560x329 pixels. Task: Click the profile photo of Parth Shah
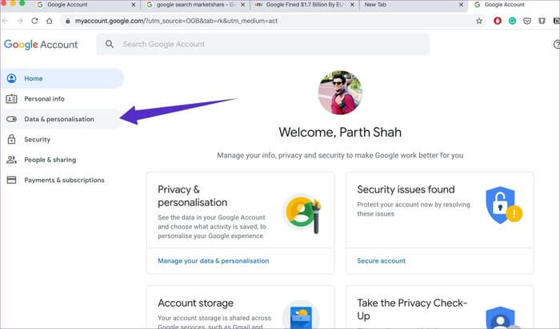tap(340, 93)
